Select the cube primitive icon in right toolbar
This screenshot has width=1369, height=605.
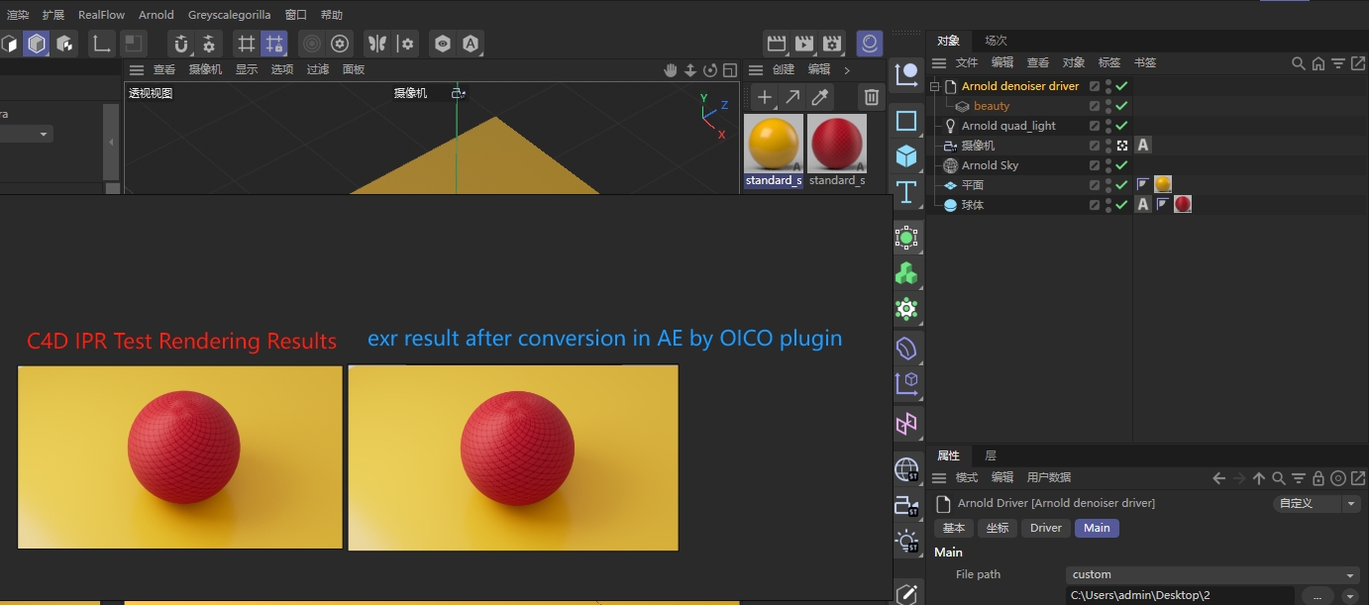tap(906, 154)
